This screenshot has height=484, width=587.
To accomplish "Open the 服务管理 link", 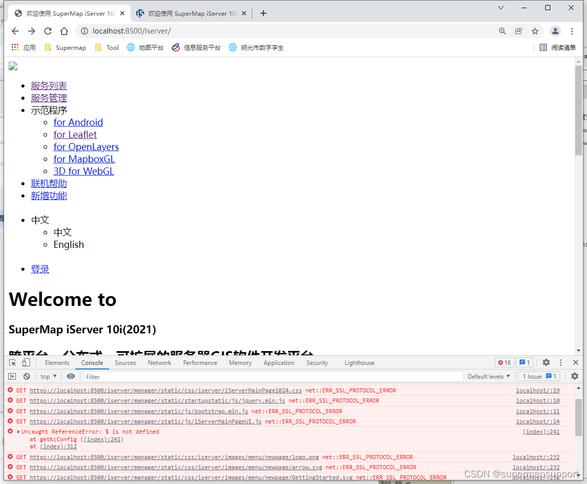I will (x=49, y=98).
